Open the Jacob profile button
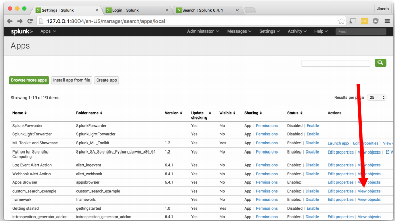The height and width of the screenshot is (221, 395). tap(383, 9)
